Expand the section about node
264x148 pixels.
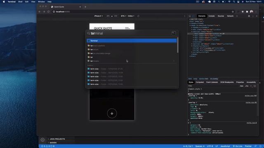point(192,44)
